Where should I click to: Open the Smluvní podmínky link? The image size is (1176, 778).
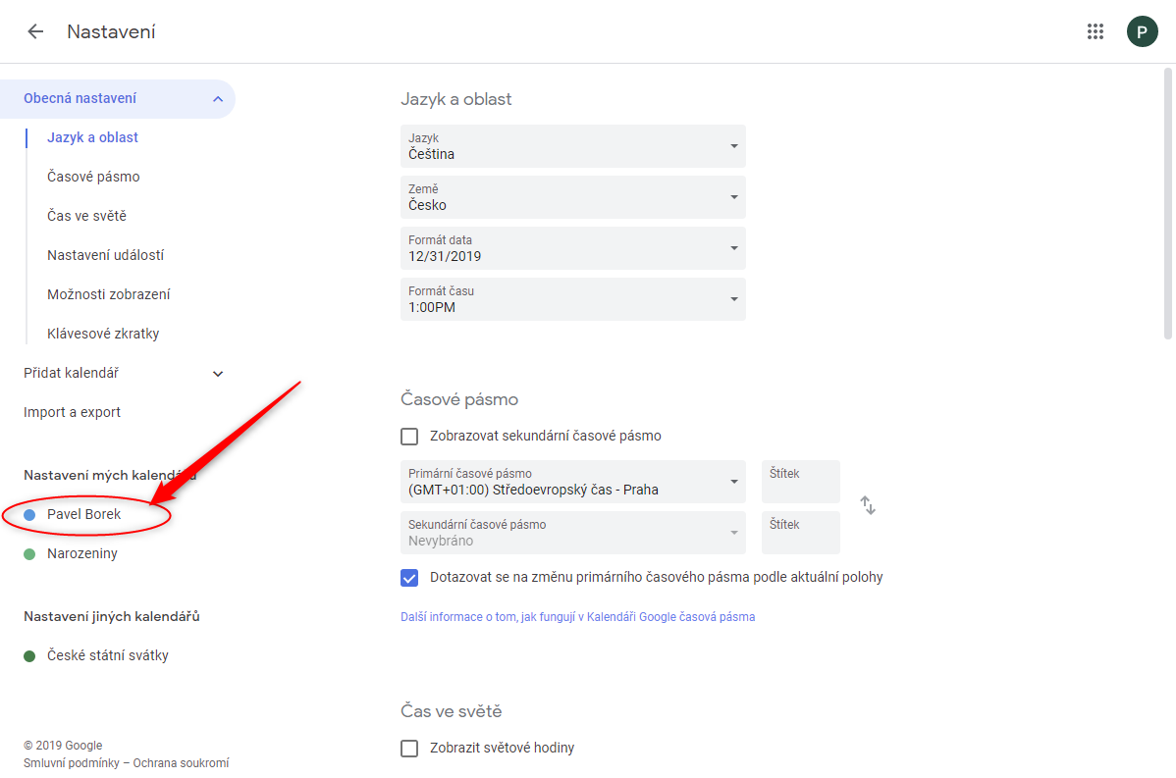72,763
